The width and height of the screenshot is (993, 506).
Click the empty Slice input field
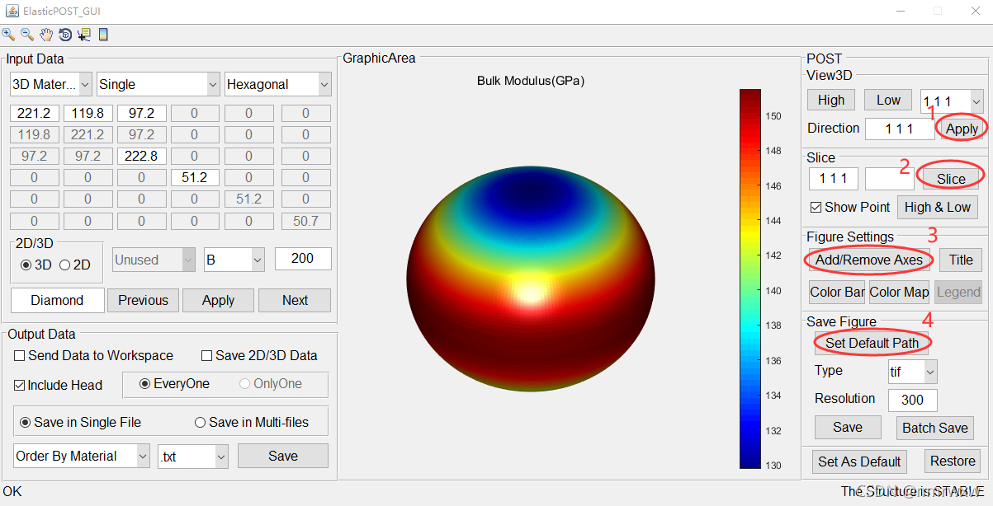coord(889,179)
